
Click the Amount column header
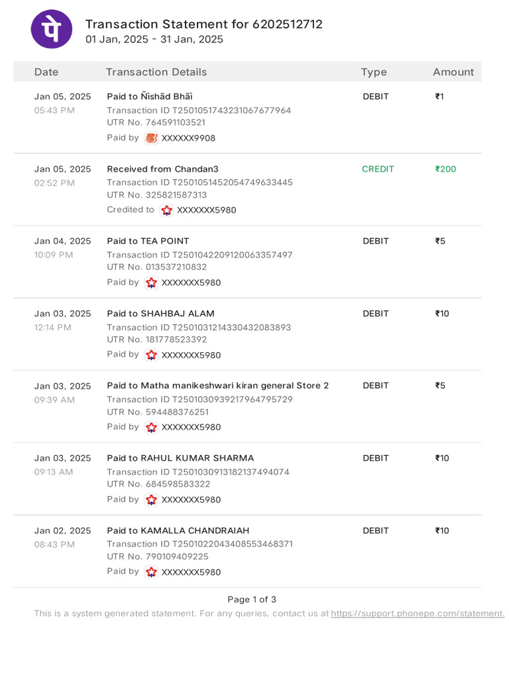pyautogui.click(x=453, y=72)
